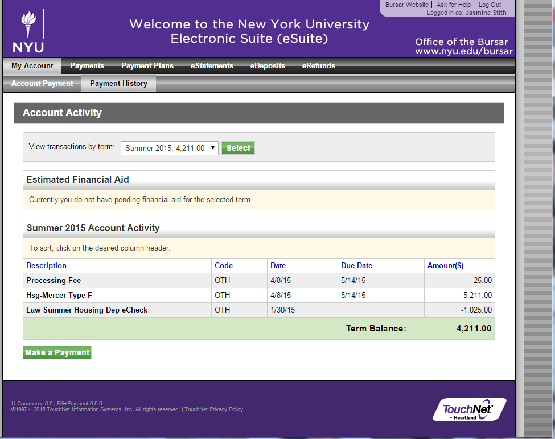This screenshot has width=555, height=439.
Task: Click the Log Out link
Action: (x=490, y=5)
